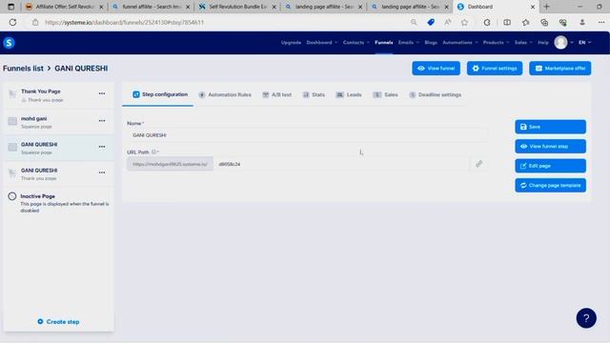Expand the Products dropdown menu
The width and height of the screenshot is (610, 343).
coord(496,42)
